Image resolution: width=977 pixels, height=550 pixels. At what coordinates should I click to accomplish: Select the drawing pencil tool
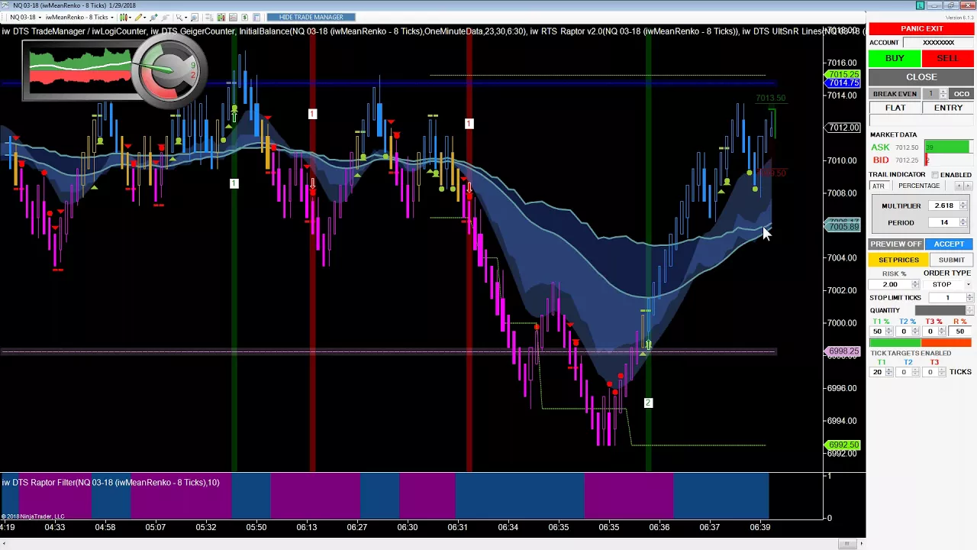pos(138,17)
